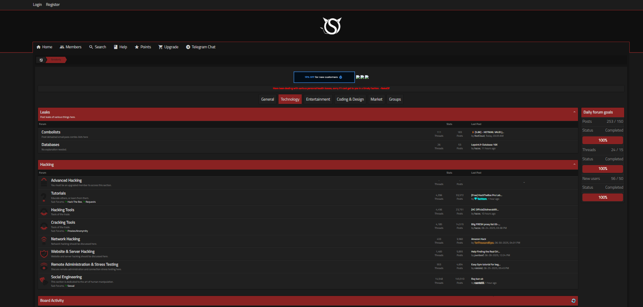Open the Databases forum
This screenshot has width=643, height=307.
click(x=50, y=145)
